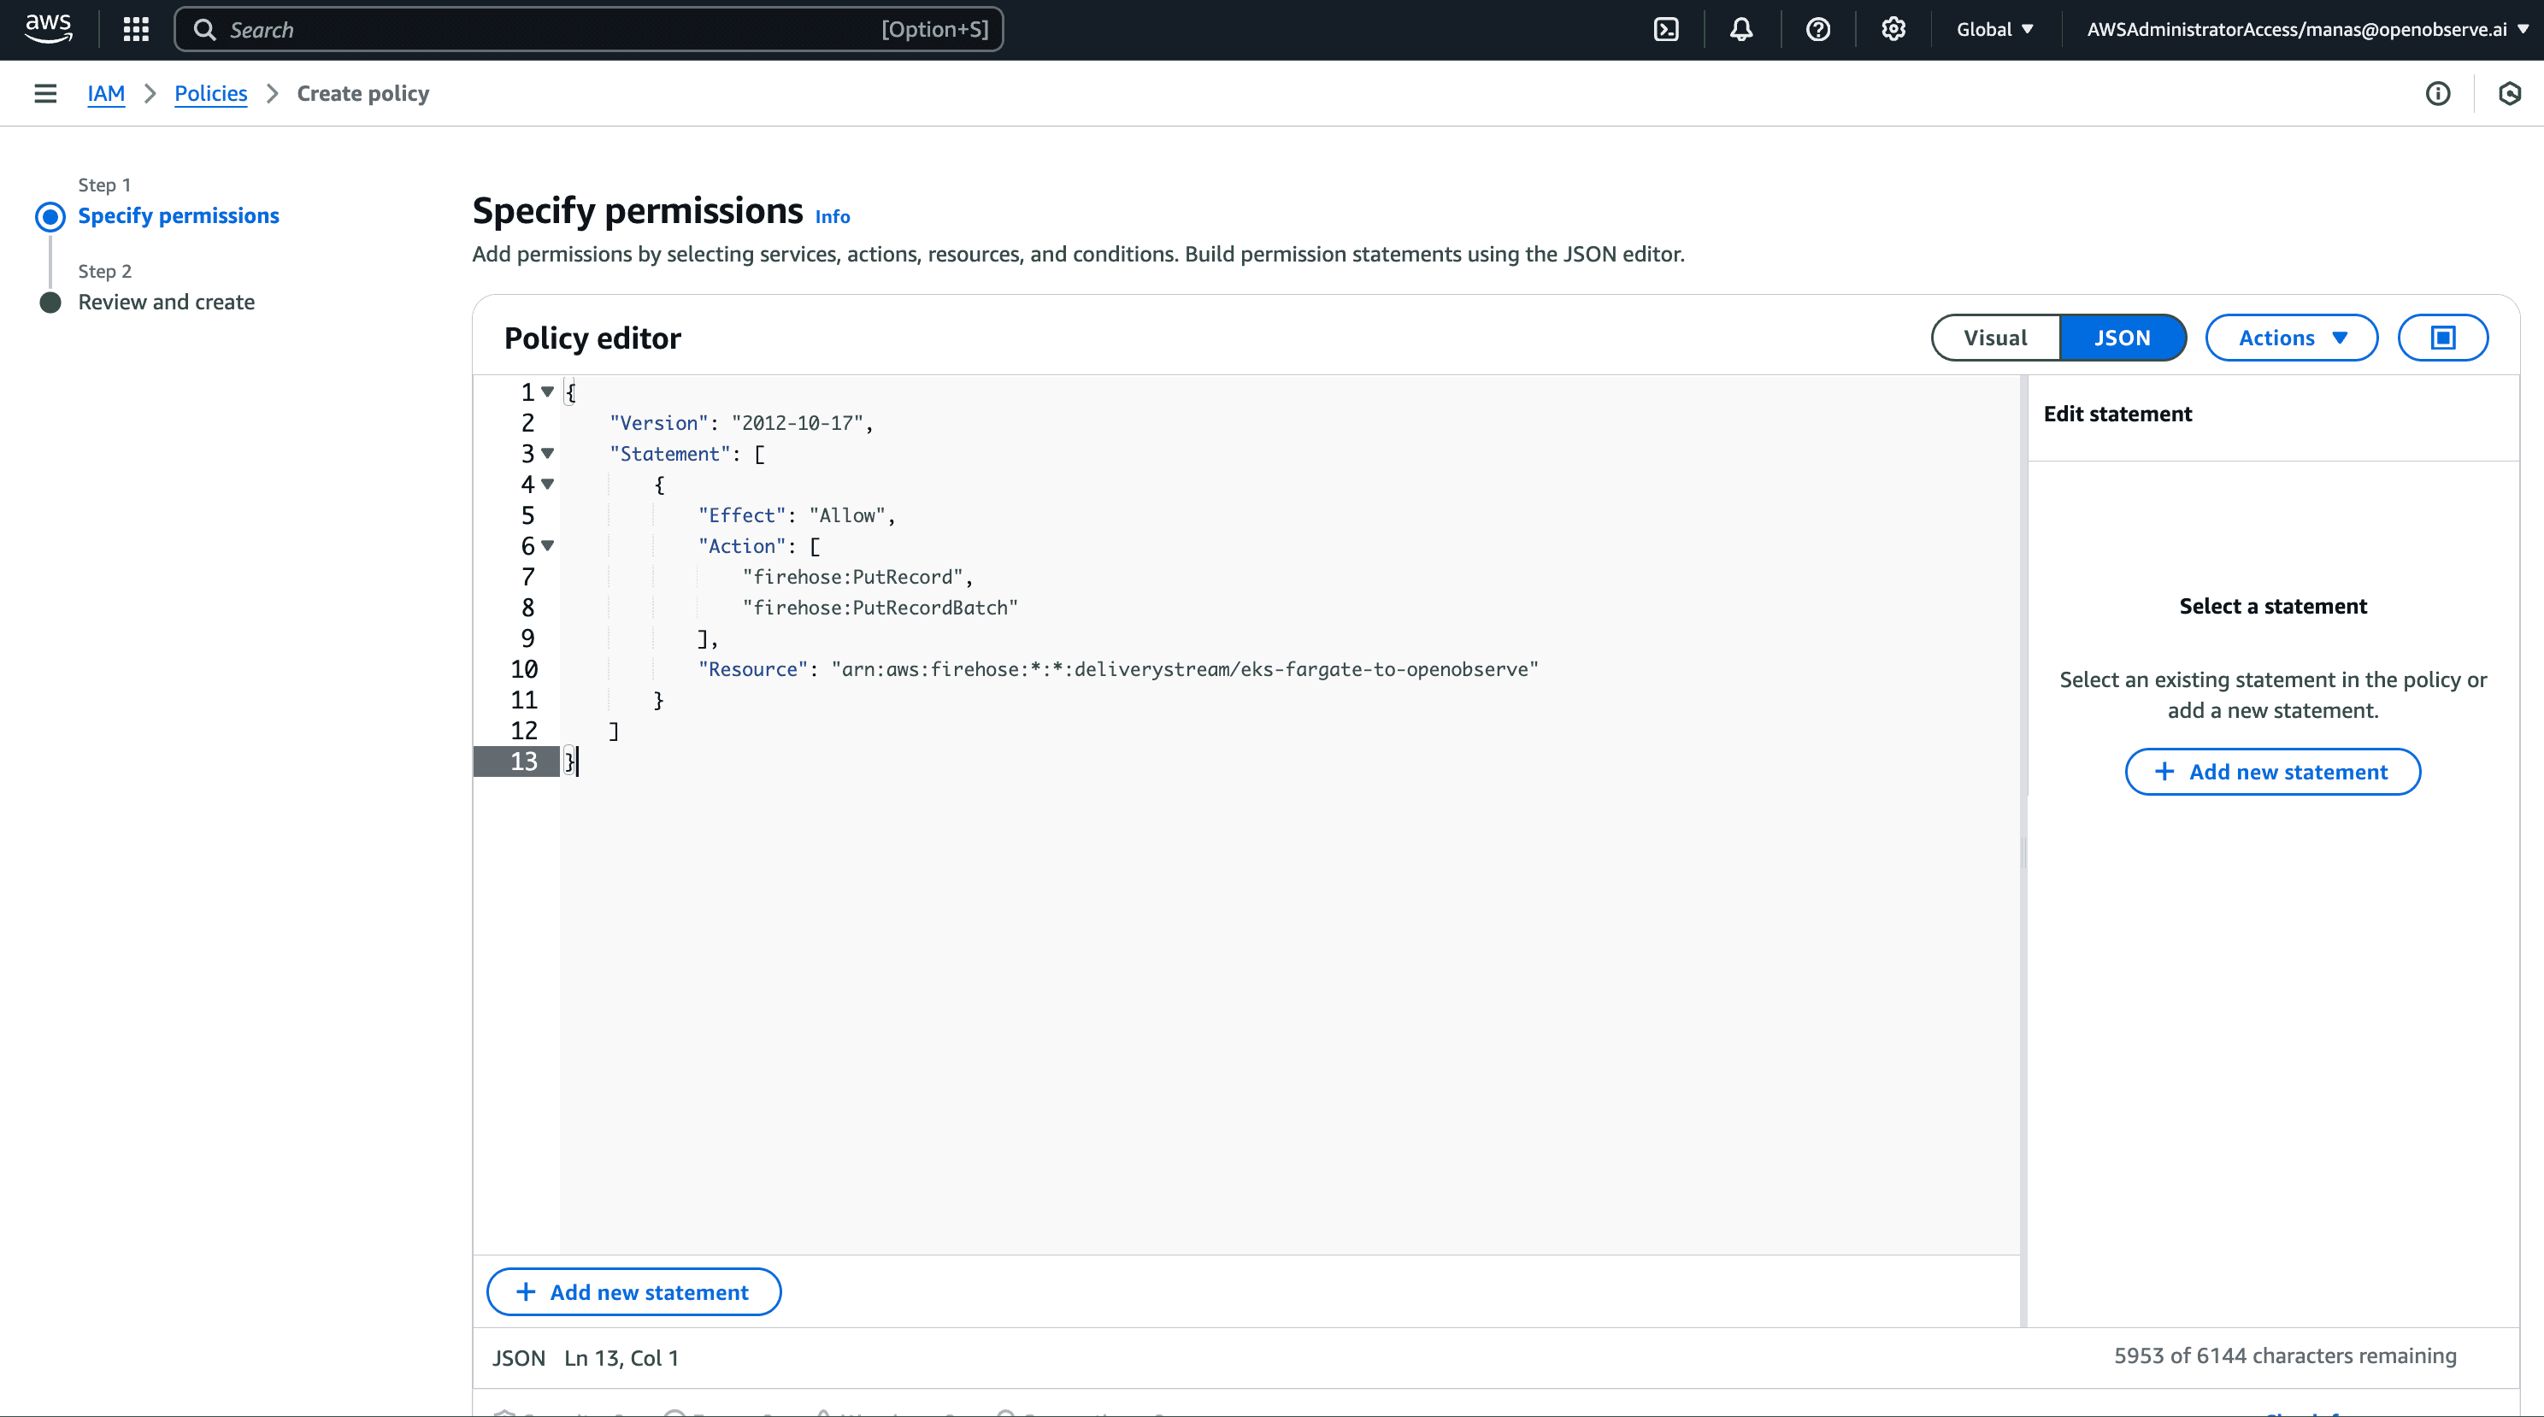Screen dimensions: 2544x1417
Task: Click into the AWS search field
Action: [x=553, y=30]
